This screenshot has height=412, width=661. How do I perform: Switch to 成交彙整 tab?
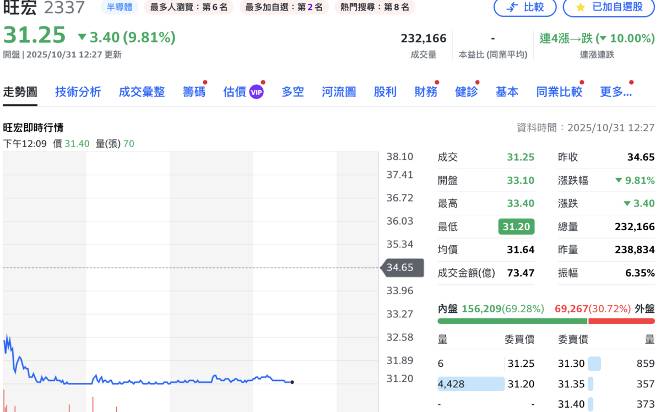point(142,92)
